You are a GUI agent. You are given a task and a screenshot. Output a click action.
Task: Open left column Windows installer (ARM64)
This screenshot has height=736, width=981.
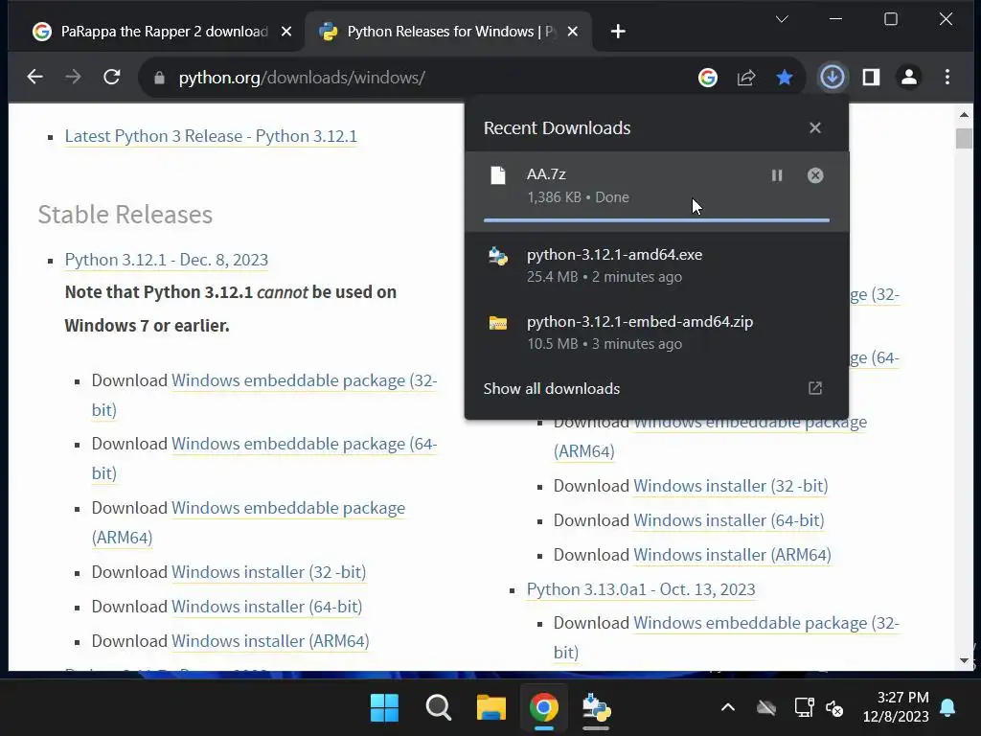270,641
